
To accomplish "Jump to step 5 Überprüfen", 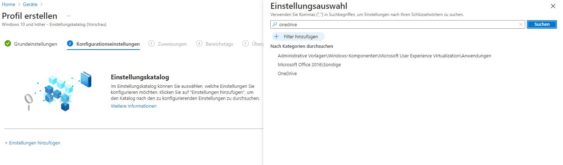I will pyautogui.click(x=253, y=44).
